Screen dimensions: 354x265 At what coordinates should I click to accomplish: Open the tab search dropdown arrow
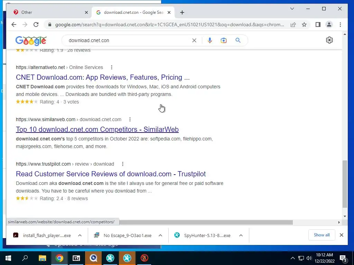click(292, 9)
